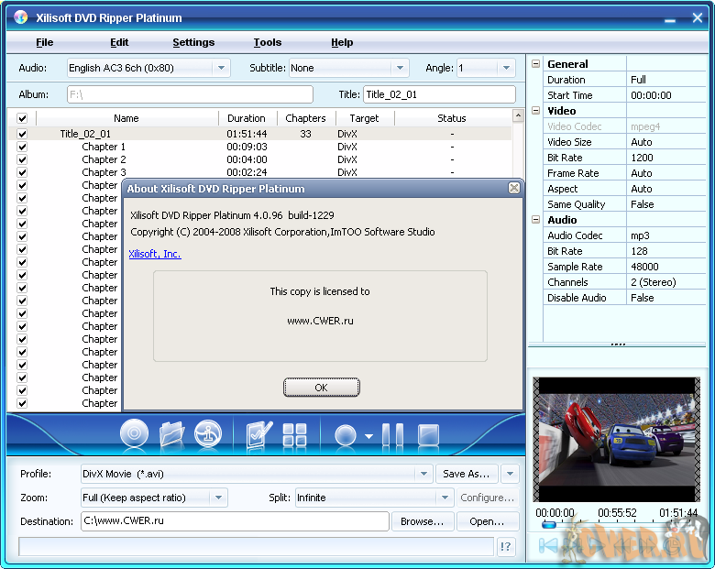Click the Open DVD disc icon

point(134,433)
